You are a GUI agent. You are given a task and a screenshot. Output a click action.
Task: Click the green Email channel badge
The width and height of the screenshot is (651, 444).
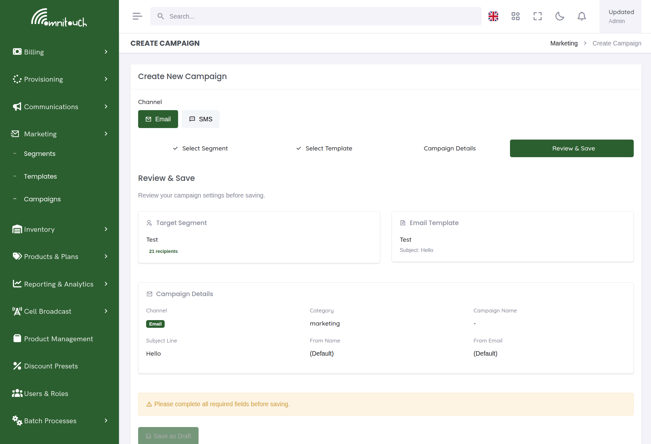point(155,324)
